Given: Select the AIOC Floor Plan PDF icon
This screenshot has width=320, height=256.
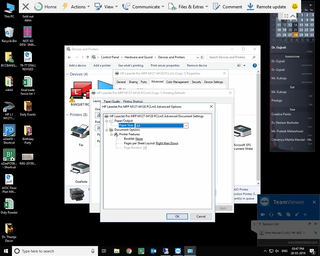Looking at the screenshot, I should pos(9,183).
